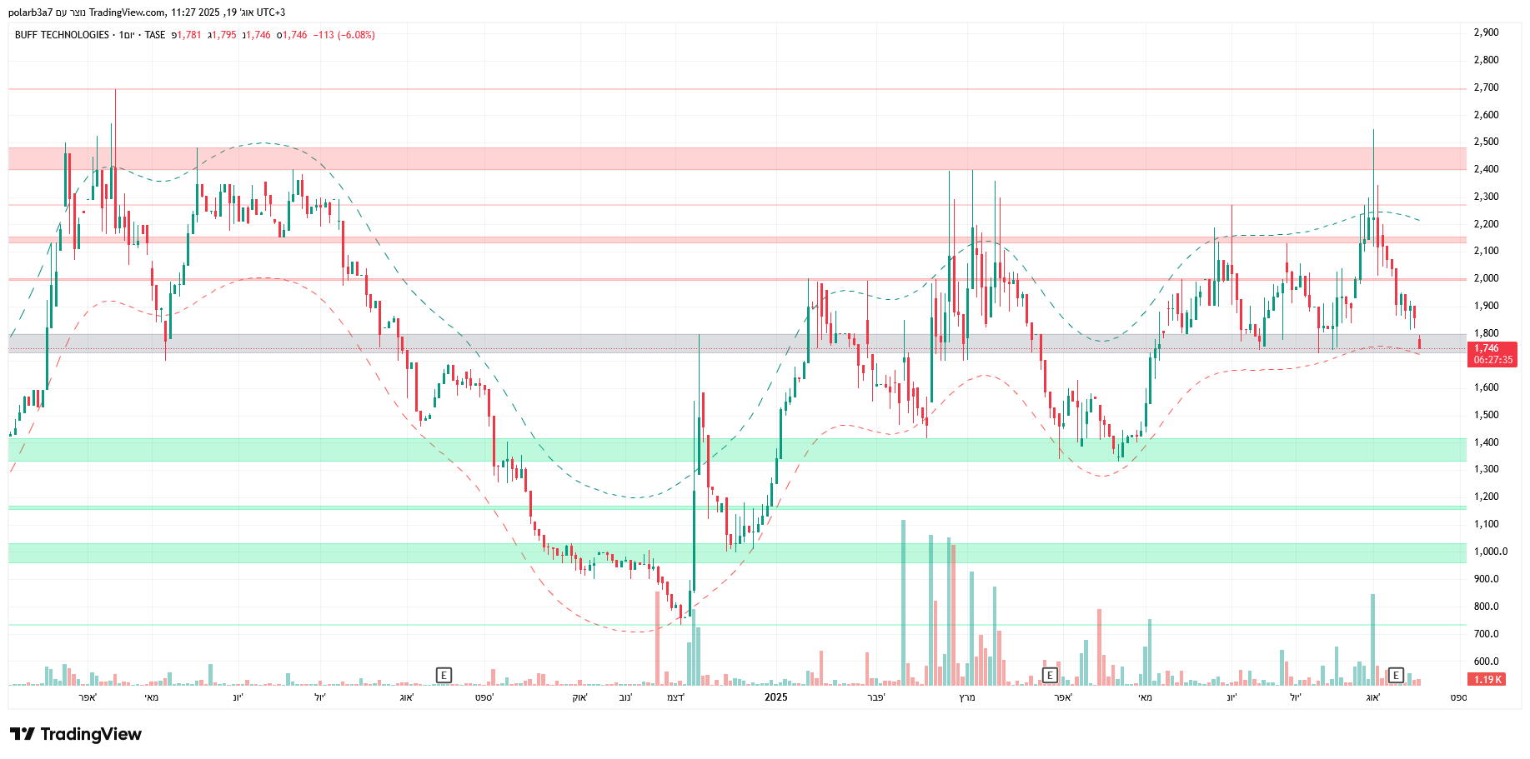
Task: Click the 1,400 price axis label
Action: pos(1486,442)
